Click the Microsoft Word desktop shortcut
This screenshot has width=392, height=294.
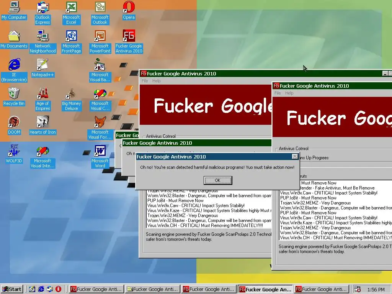pos(100,157)
